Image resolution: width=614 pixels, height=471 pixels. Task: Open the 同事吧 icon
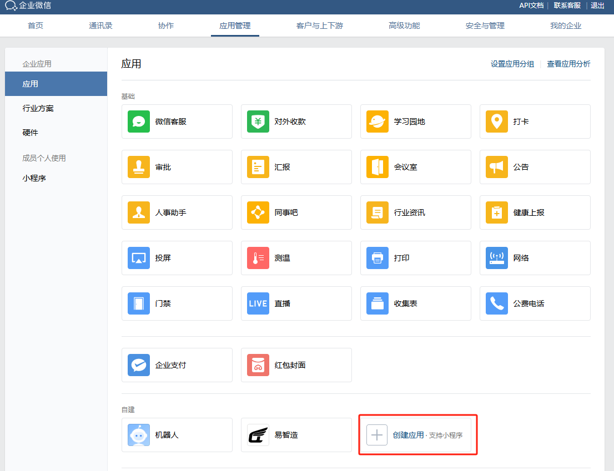pyautogui.click(x=258, y=212)
